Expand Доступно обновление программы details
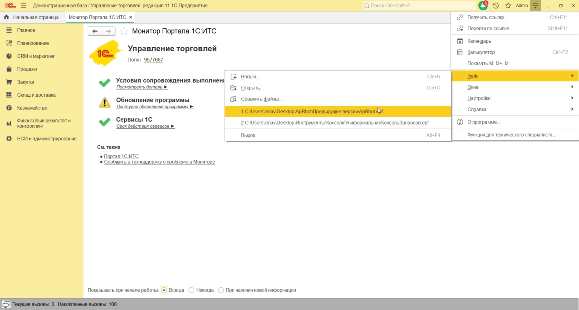The image size is (579, 310). pyautogui.click(x=155, y=107)
